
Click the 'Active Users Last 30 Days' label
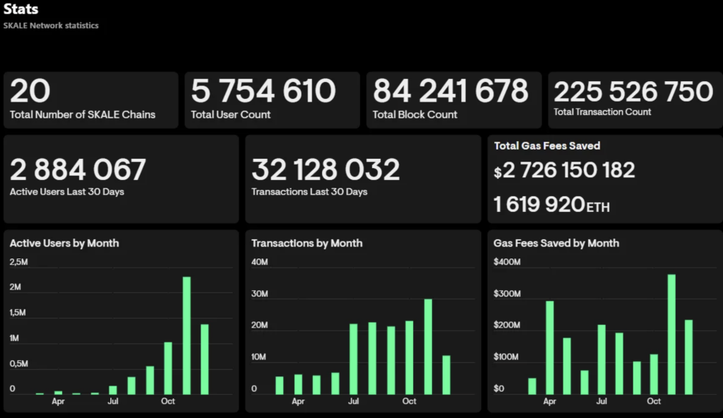[x=67, y=192]
